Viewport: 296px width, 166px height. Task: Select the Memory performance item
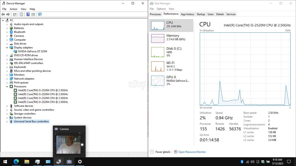[171, 38]
